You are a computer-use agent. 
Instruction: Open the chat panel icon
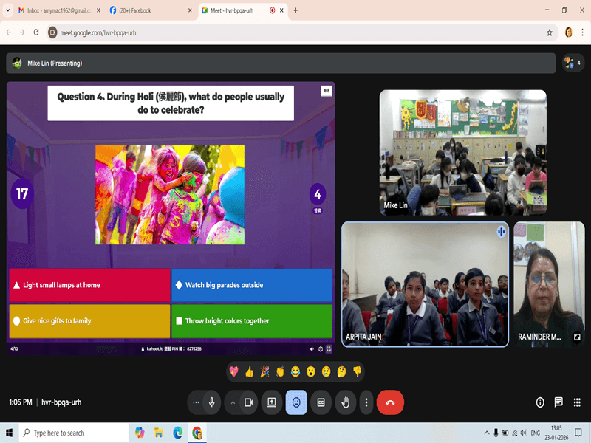558,402
